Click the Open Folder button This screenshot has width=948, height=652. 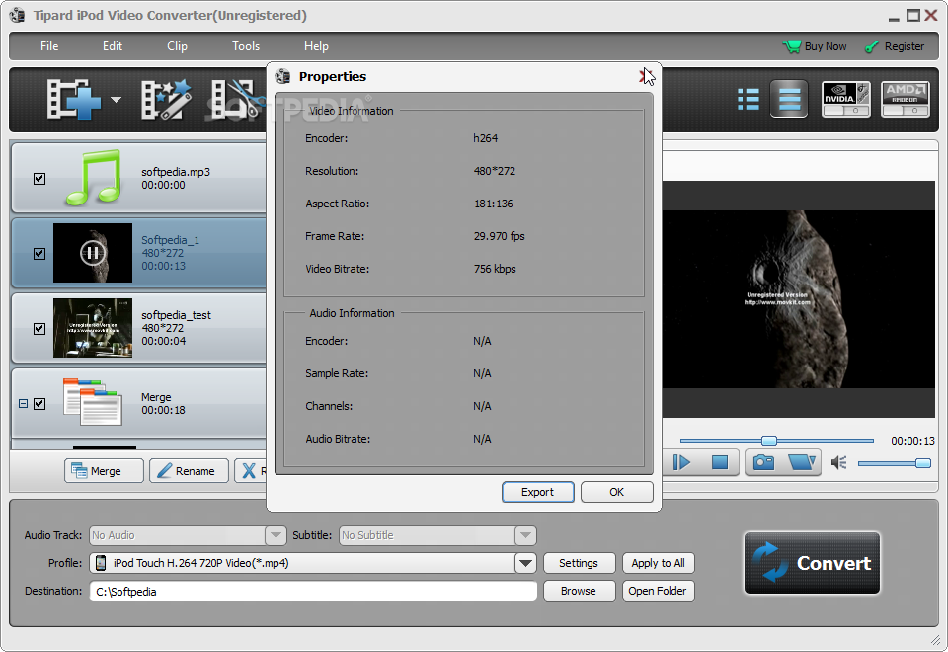(659, 591)
